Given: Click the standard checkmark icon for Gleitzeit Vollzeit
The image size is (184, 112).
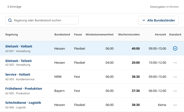Looking at the screenshot, I should click(175, 48).
